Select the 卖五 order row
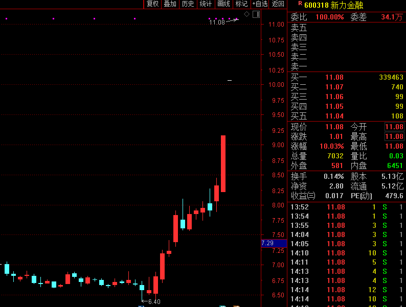The image size is (406, 307). click(347, 28)
